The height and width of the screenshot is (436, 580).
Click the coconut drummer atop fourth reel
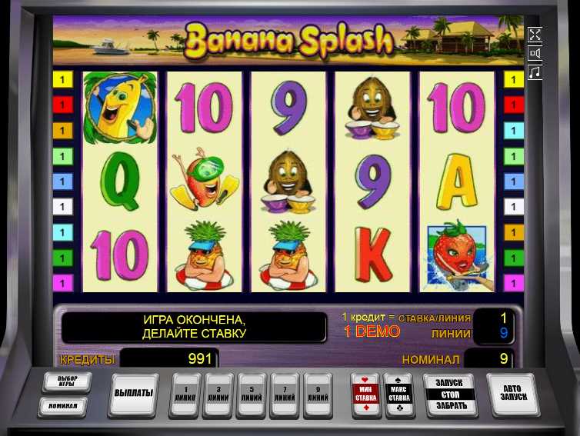(x=372, y=108)
